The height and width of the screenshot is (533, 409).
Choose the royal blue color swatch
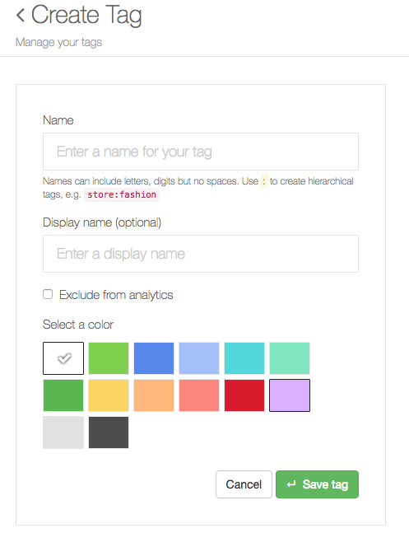[x=154, y=358]
